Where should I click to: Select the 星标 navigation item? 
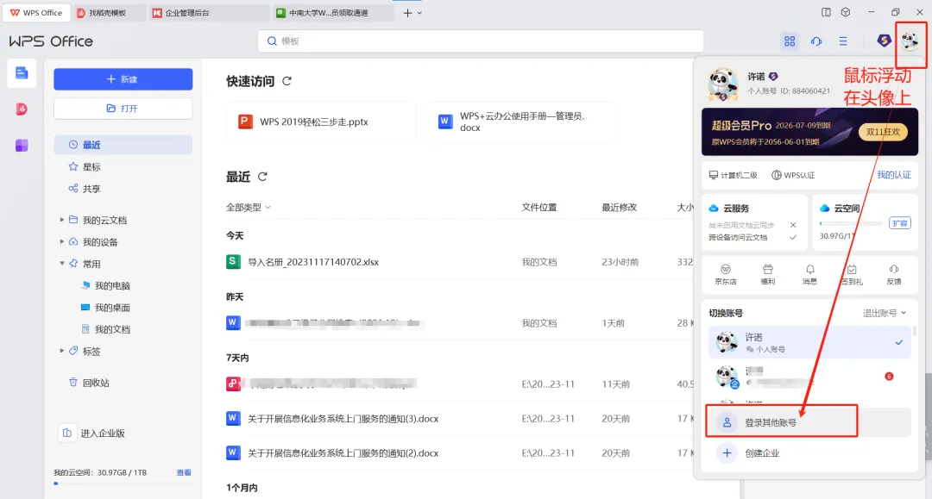click(x=123, y=166)
